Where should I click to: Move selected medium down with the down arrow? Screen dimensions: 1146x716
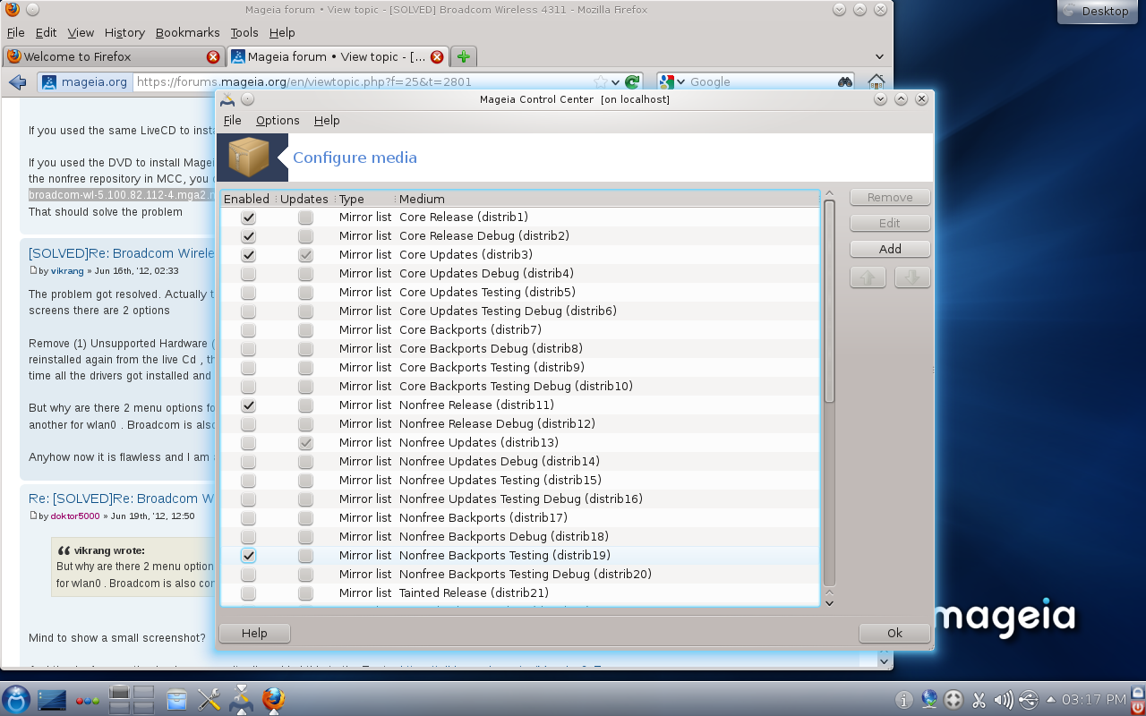tap(911, 277)
